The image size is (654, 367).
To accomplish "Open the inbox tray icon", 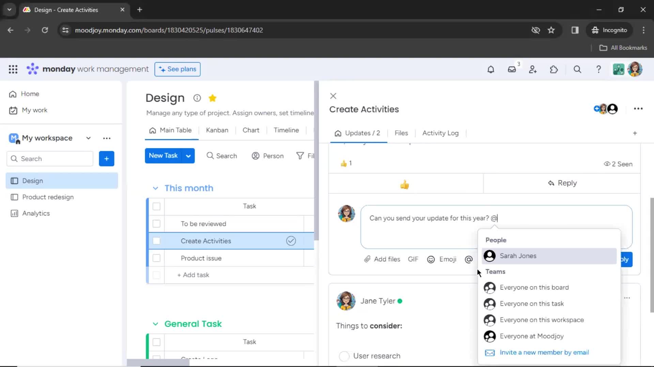I will coord(512,69).
